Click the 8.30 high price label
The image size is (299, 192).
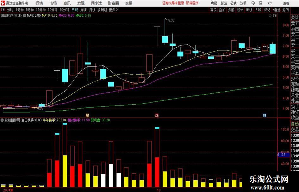[171, 20]
